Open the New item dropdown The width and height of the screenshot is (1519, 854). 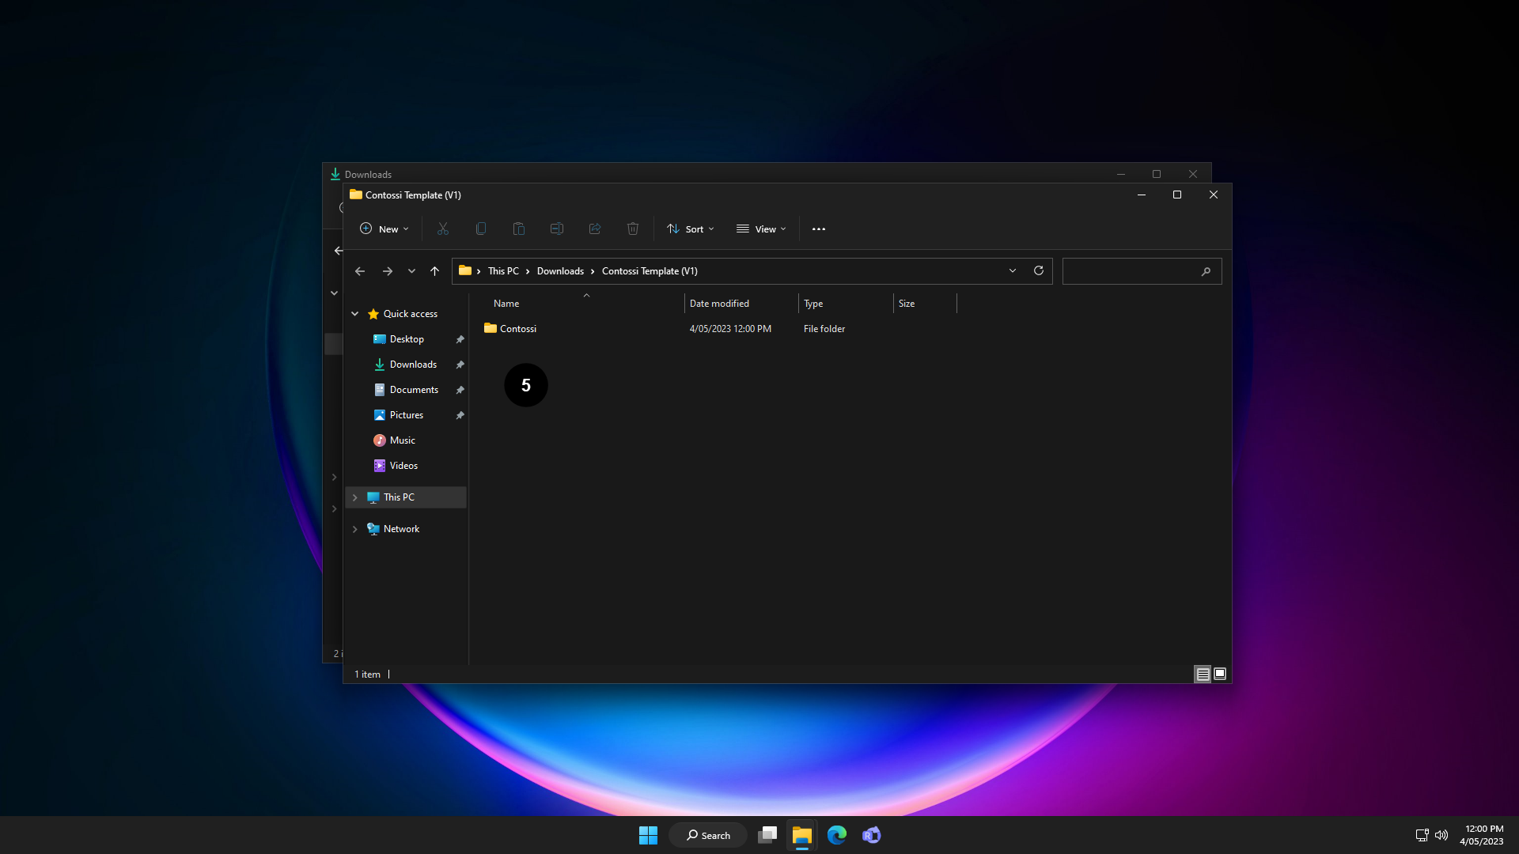384,229
